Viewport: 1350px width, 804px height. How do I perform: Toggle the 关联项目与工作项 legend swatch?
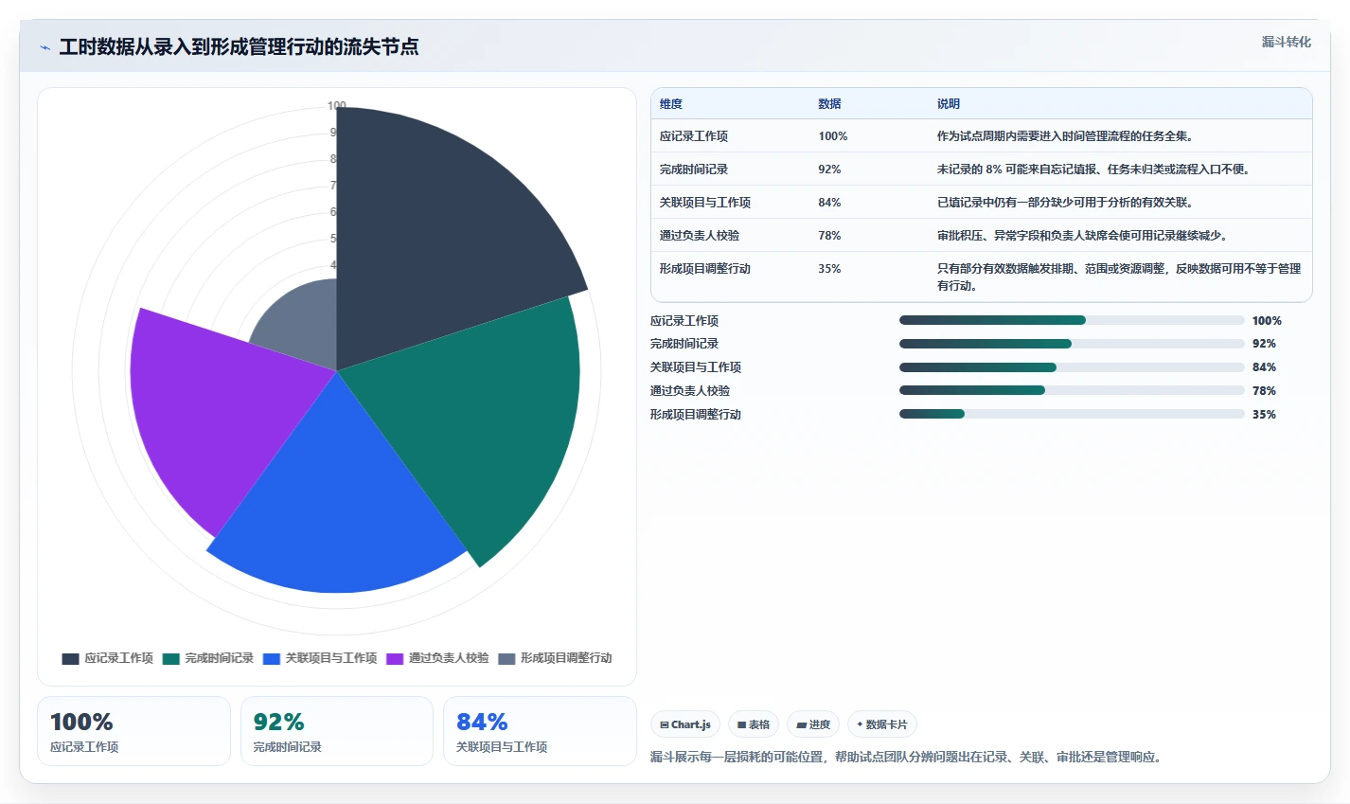(x=272, y=658)
